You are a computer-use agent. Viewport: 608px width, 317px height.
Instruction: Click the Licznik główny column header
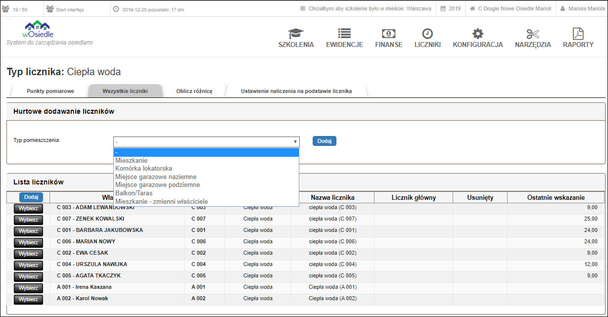tap(414, 197)
